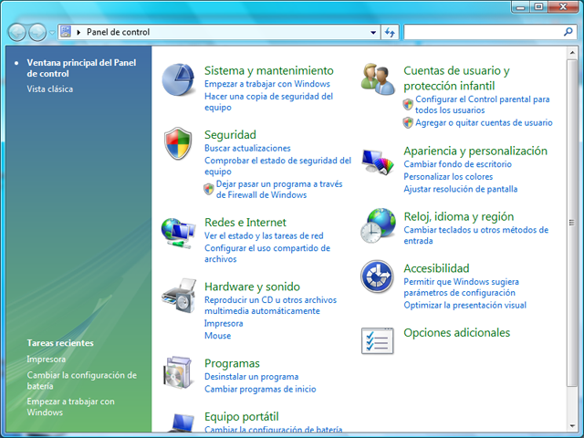Click the Redes e Internet icon

point(178,231)
